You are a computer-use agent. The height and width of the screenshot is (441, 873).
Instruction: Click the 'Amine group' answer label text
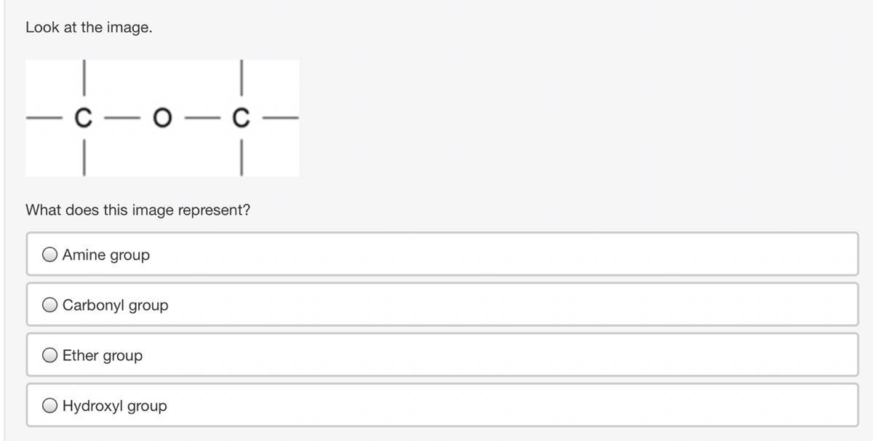coord(106,255)
